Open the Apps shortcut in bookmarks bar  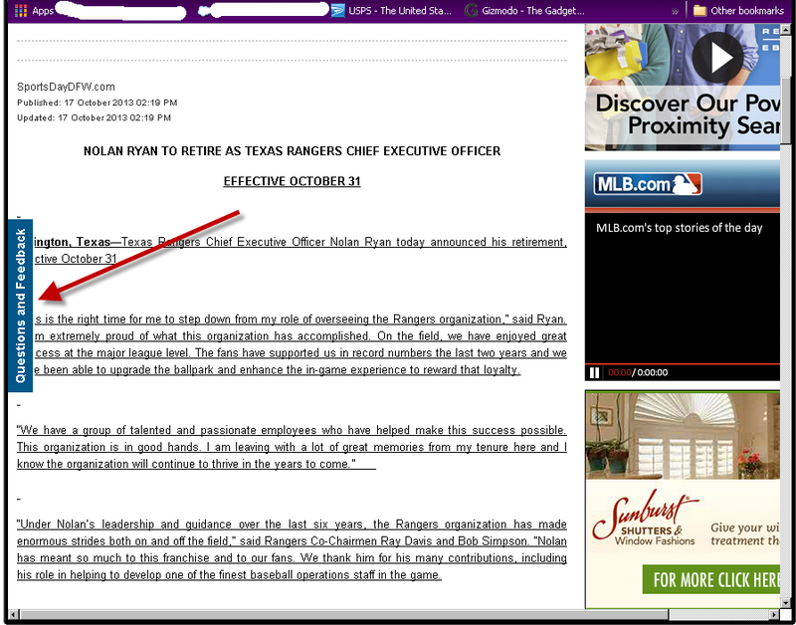34,11
